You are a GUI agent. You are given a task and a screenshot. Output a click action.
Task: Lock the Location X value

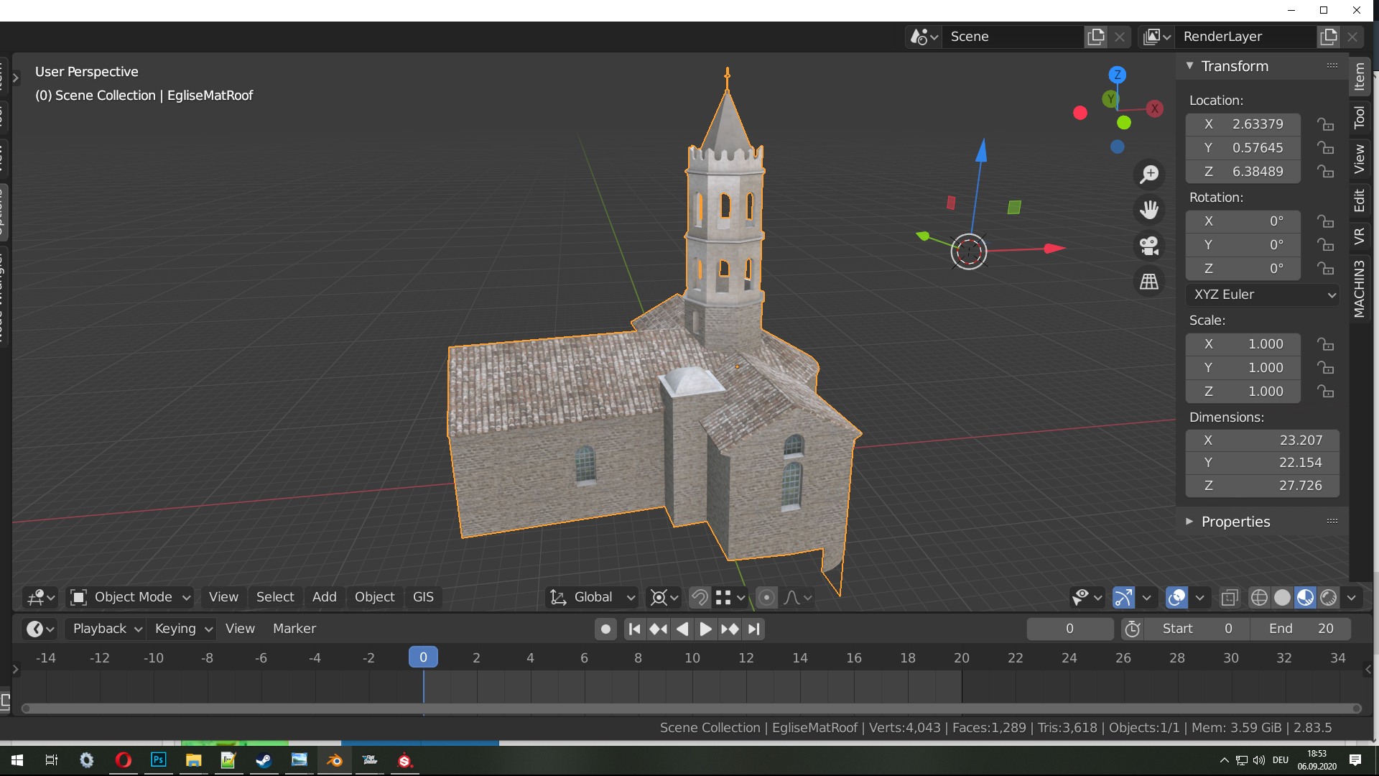pyautogui.click(x=1326, y=124)
